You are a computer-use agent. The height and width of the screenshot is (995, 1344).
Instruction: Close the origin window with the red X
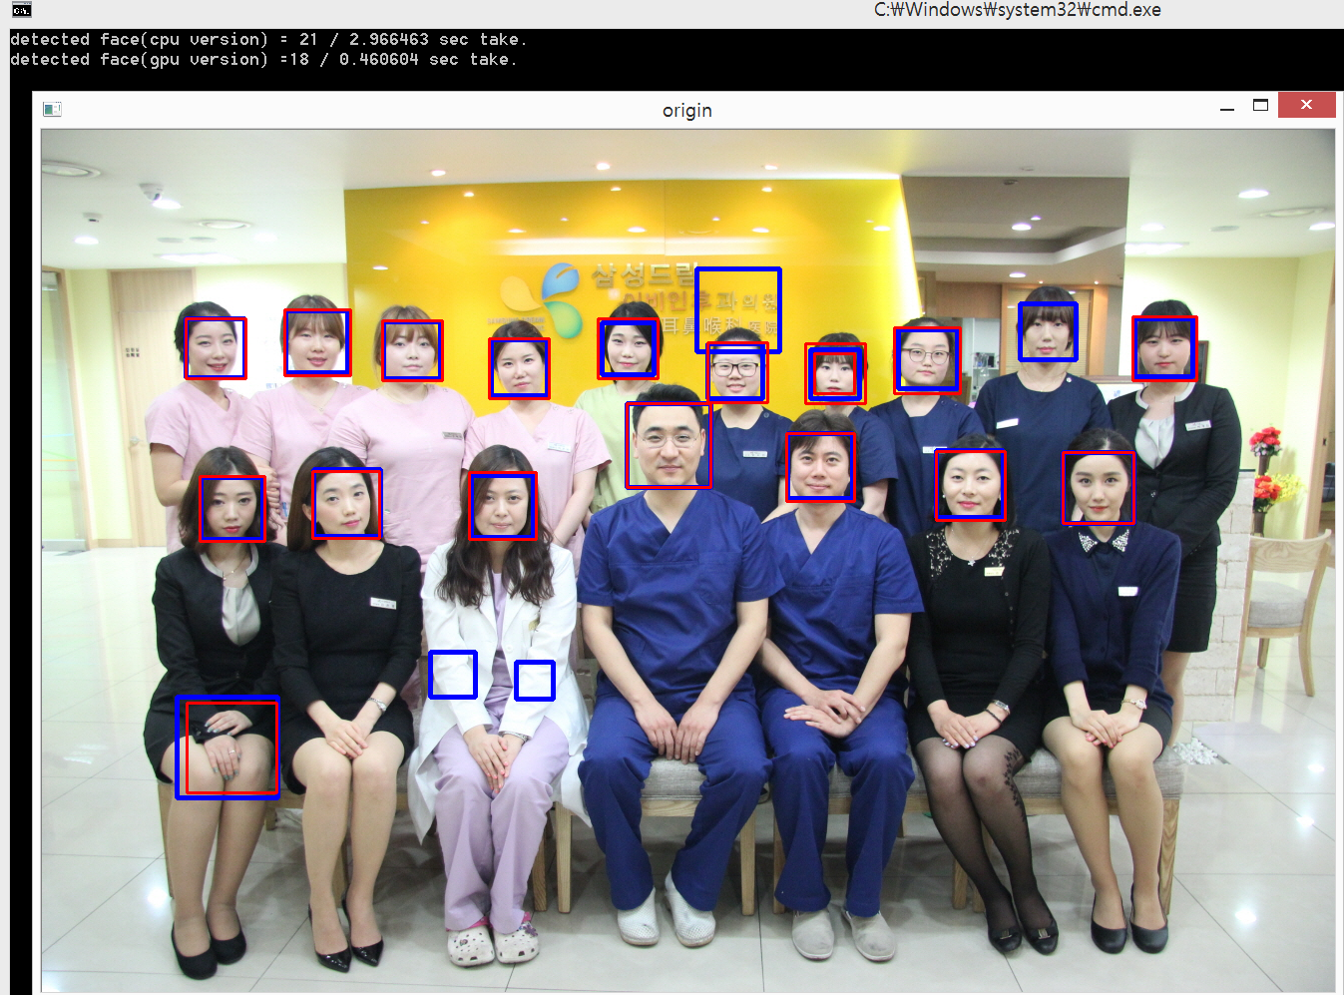(1307, 104)
